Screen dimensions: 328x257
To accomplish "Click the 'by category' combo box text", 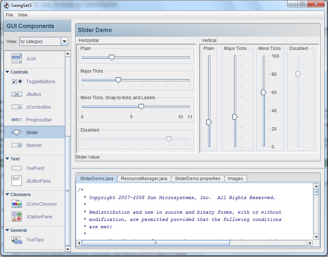I will point(32,42).
